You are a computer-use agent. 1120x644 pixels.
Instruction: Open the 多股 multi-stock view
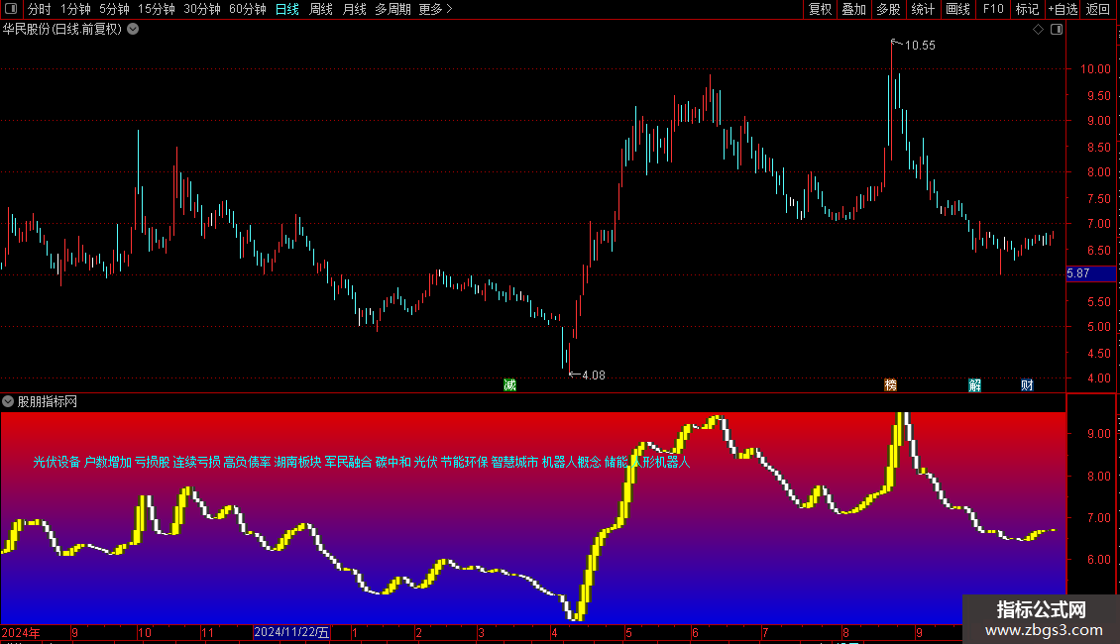coord(888,9)
